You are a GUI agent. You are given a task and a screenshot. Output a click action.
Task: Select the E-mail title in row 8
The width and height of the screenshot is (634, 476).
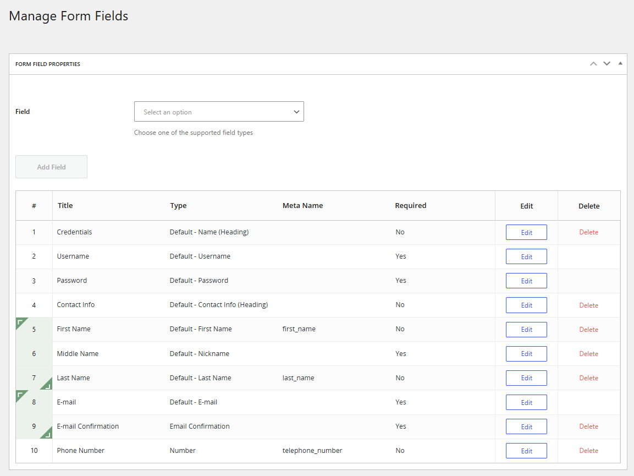(67, 402)
